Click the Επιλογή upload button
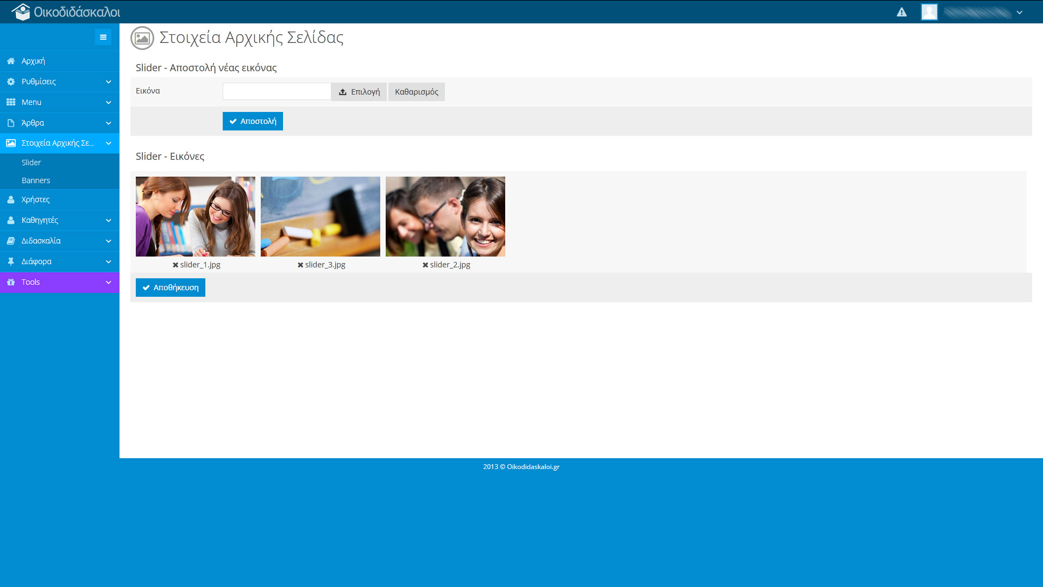The height and width of the screenshot is (587, 1043). [359, 92]
